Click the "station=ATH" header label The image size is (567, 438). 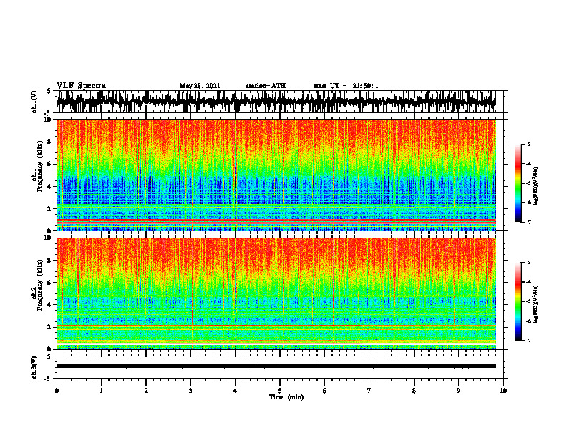point(266,86)
